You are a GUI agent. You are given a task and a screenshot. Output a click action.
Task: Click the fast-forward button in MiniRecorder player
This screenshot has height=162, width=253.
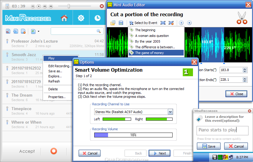click(x=51, y=6)
